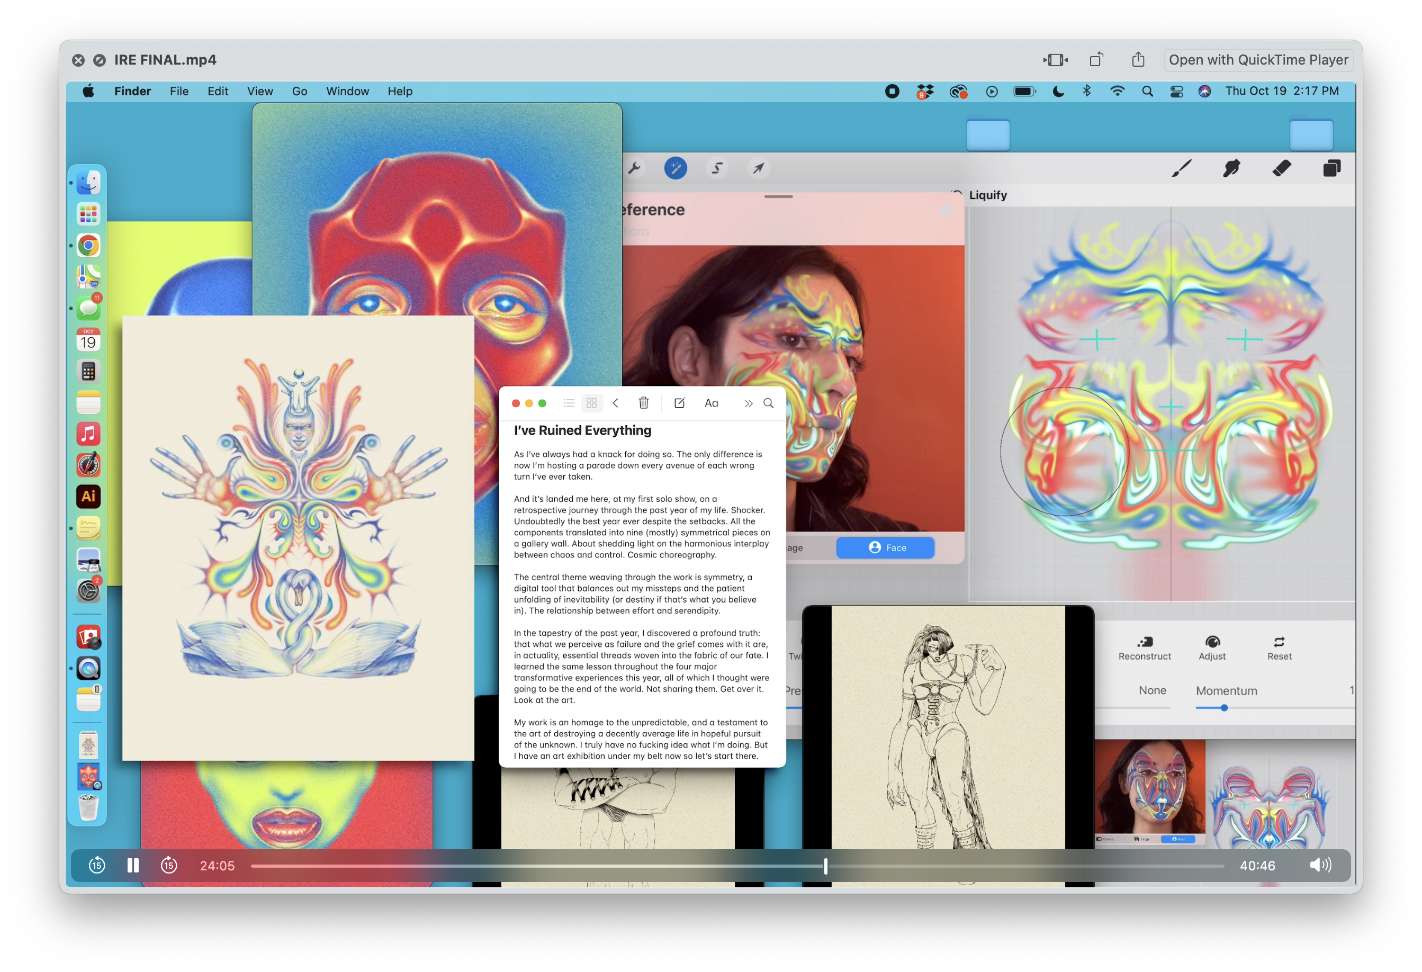Pause the video playback

point(133,866)
